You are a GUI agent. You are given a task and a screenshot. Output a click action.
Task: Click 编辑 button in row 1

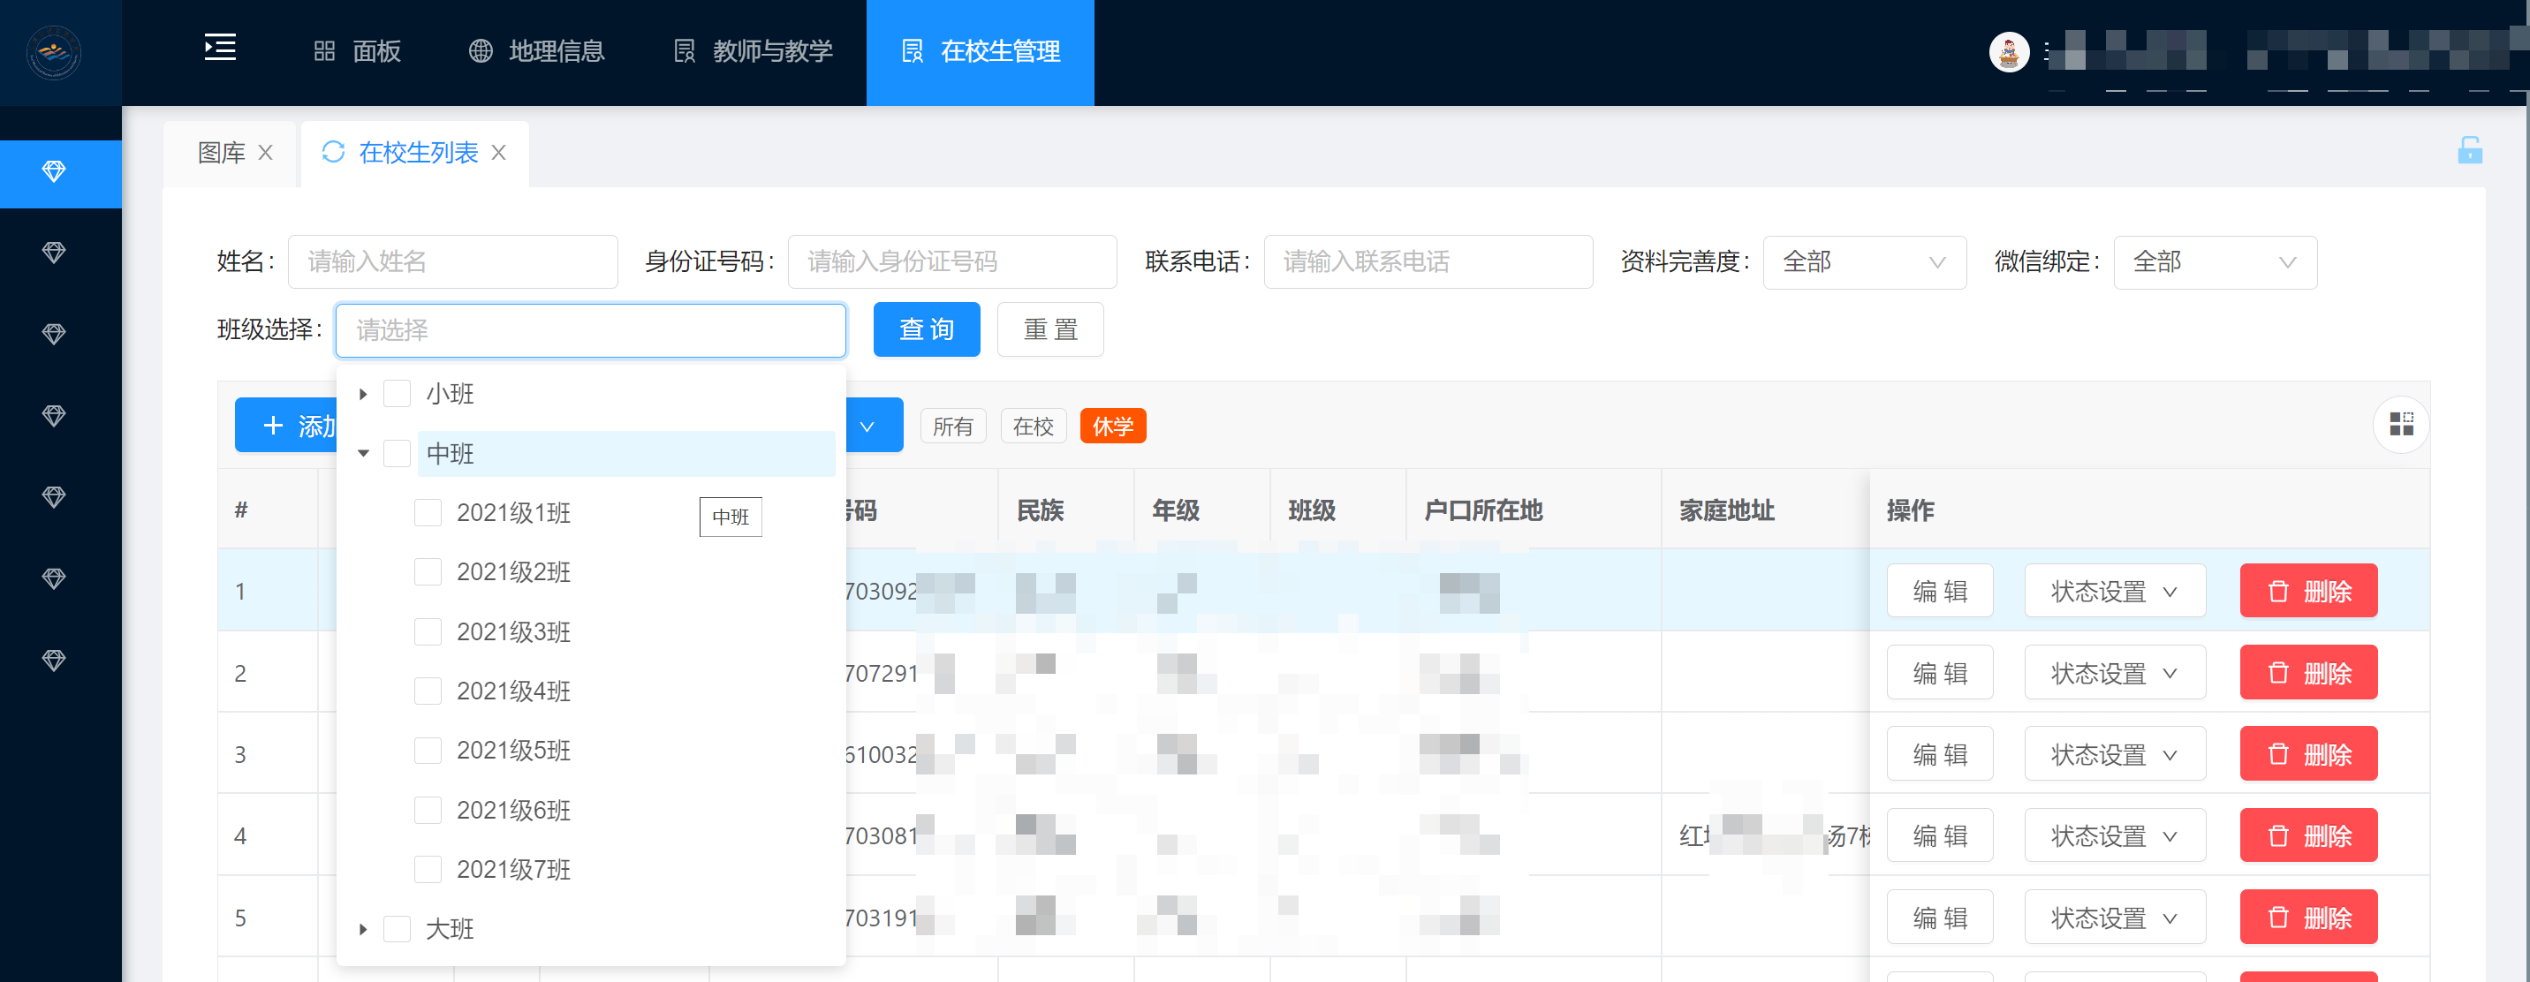point(1940,591)
